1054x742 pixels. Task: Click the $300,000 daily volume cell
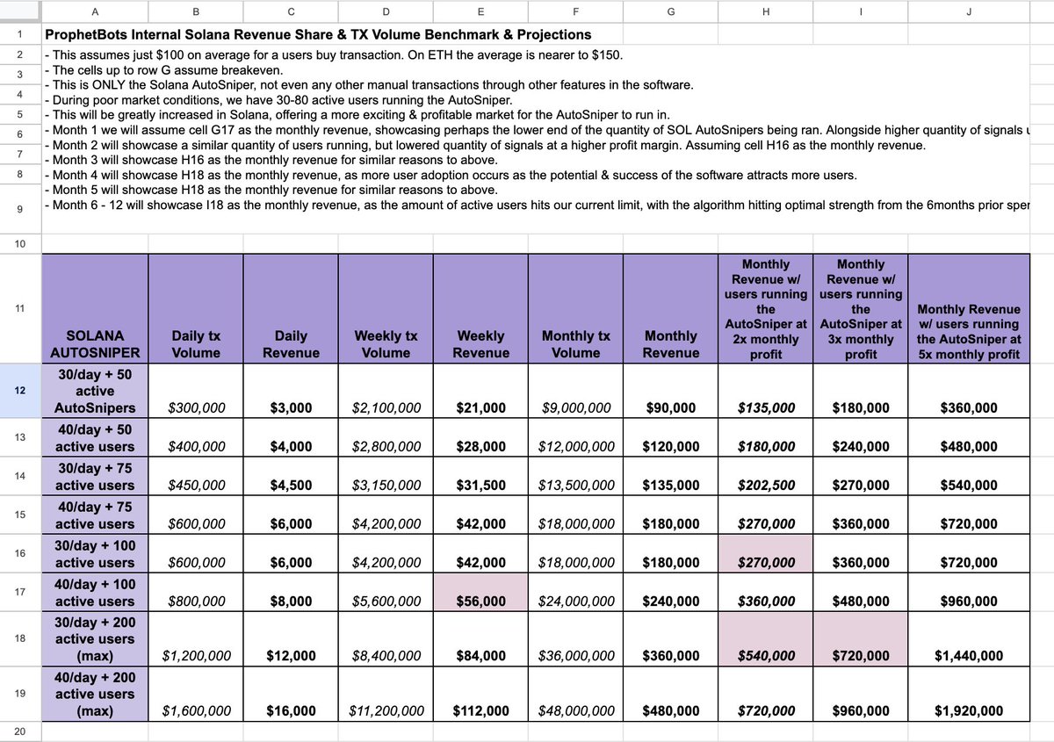[x=195, y=391]
